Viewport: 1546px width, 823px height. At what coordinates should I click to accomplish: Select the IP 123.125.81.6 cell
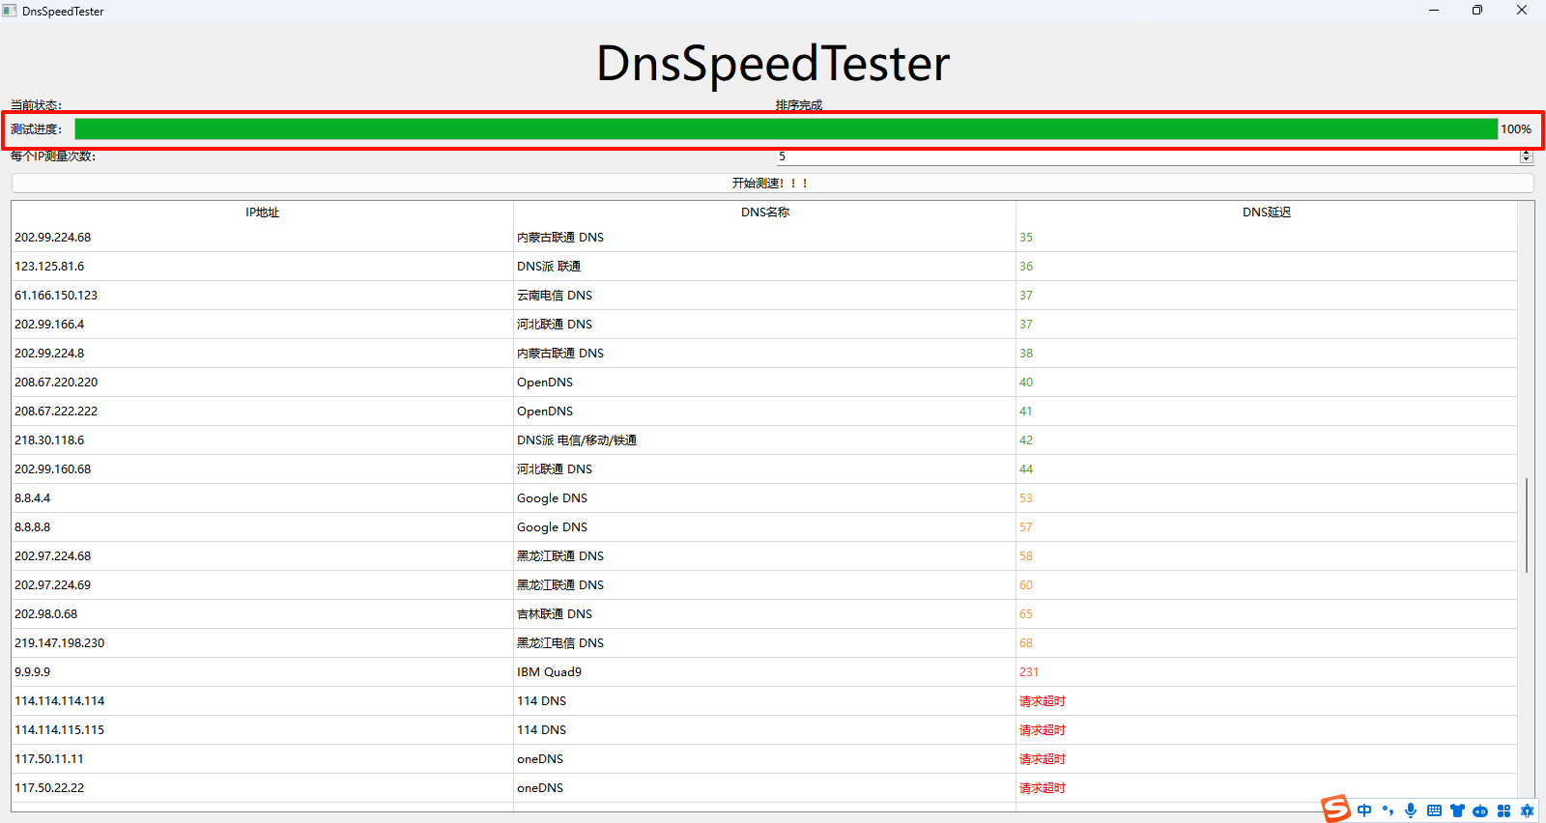(x=262, y=266)
